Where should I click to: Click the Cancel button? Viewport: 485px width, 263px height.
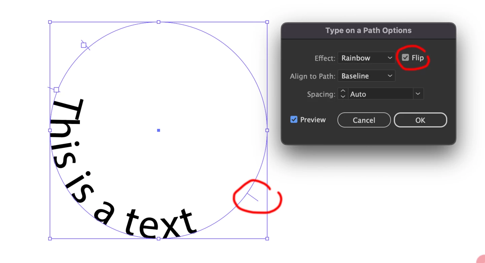tap(364, 120)
